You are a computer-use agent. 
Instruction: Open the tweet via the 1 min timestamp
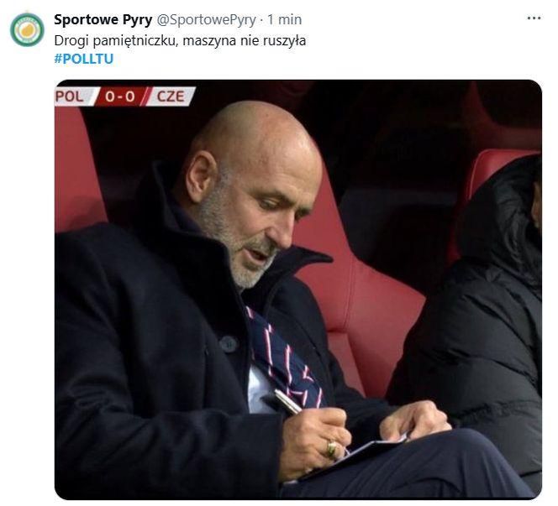pos(284,19)
